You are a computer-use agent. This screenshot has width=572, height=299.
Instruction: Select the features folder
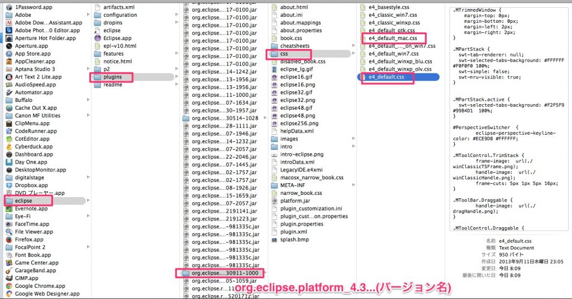[x=113, y=53]
